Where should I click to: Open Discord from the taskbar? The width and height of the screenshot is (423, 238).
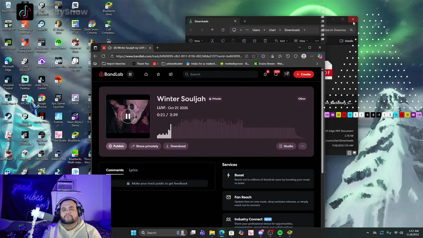pyautogui.click(x=261, y=233)
